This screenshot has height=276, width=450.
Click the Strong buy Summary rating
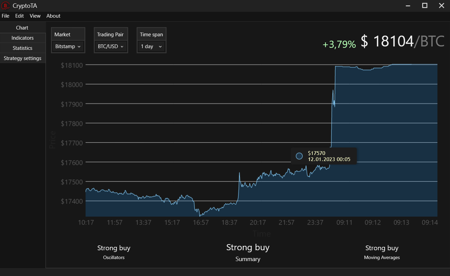pos(248,248)
